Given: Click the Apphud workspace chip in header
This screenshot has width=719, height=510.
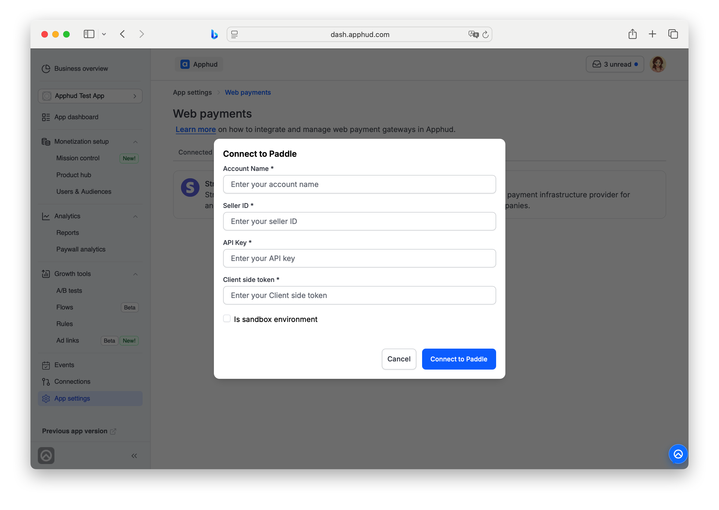Looking at the screenshot, I should [x=199, y=64].
